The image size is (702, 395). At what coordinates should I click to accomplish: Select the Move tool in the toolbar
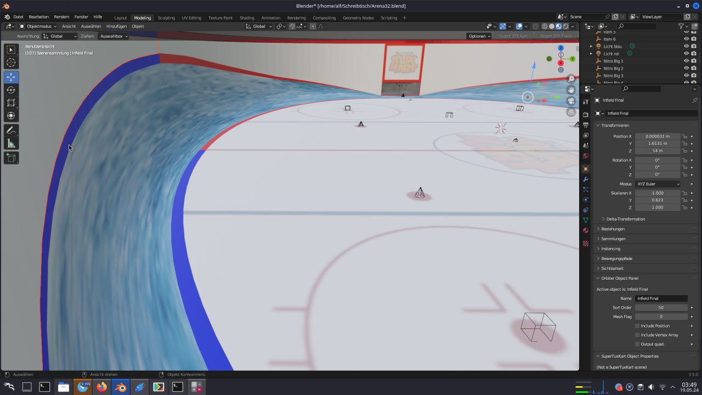(11, 77)
